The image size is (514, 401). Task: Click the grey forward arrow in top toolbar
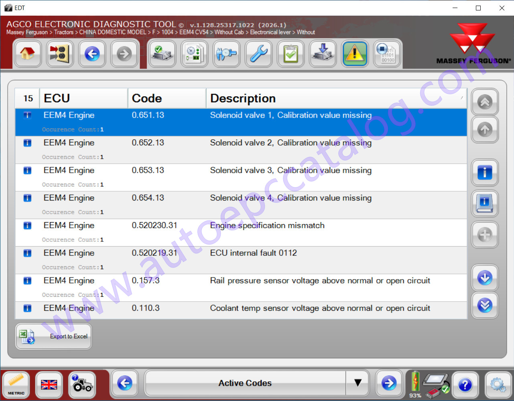click(x=124, y=54)
